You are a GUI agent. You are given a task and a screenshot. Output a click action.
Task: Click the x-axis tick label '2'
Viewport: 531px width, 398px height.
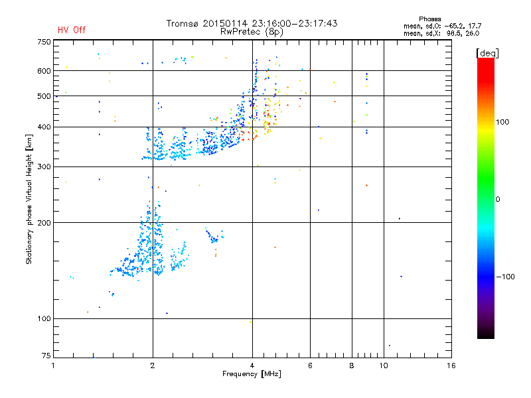[153, 365]
